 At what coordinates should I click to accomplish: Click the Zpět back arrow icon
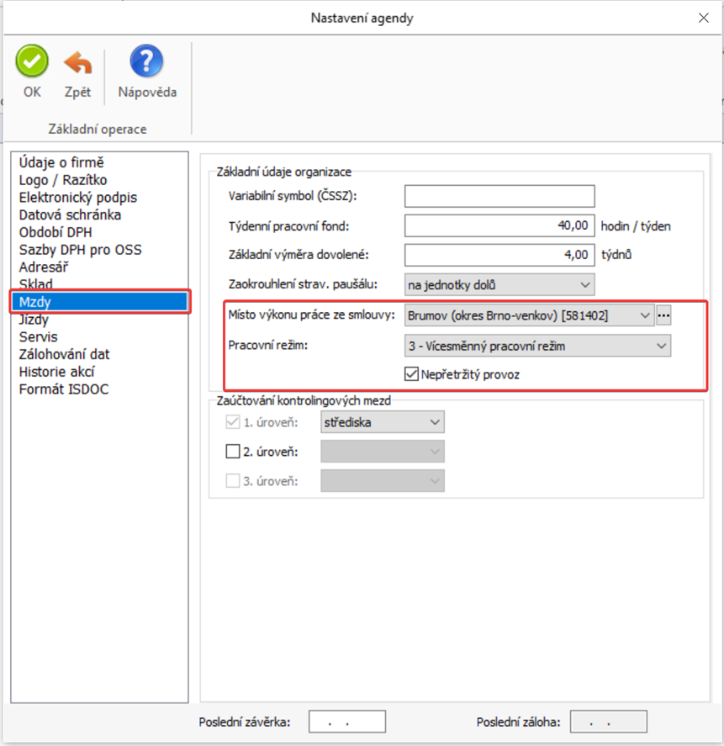(77, 63)
